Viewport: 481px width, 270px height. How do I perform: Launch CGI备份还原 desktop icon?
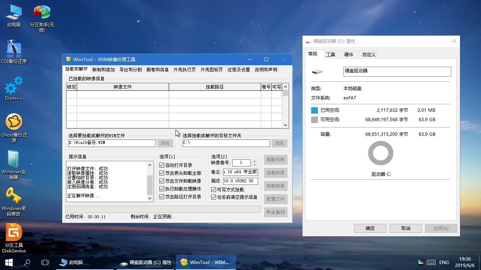[14, 52]
